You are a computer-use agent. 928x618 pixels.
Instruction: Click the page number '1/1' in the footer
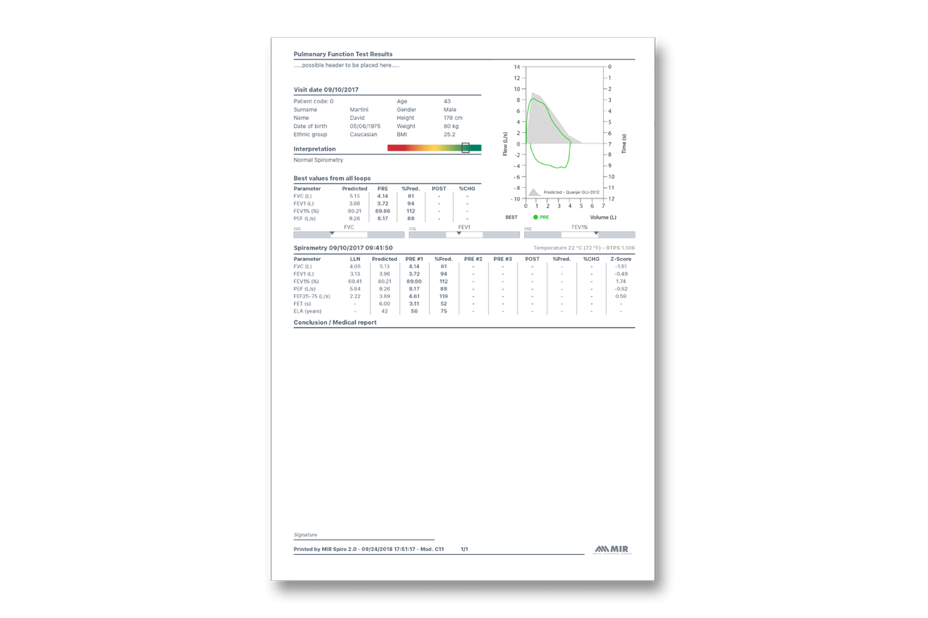tap(465, 549)
